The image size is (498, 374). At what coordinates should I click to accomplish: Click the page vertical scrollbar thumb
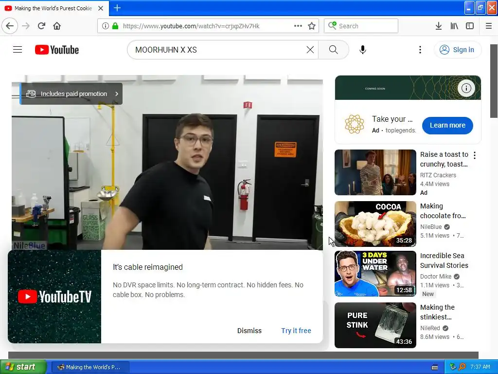494,81
